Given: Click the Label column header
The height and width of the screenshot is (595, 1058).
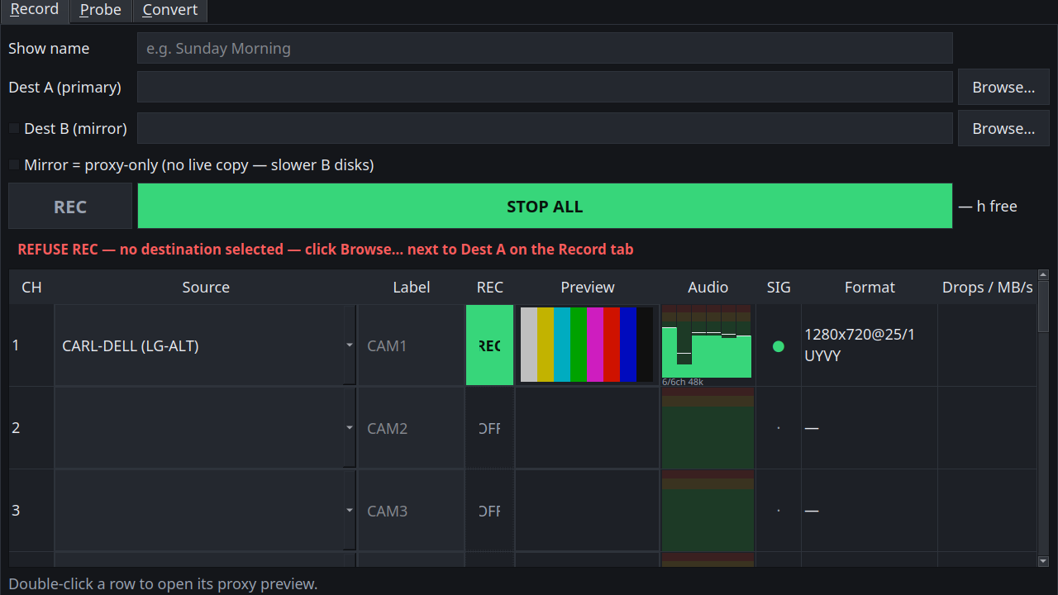Looking at the screenshot, I should [x=411, y=287].
